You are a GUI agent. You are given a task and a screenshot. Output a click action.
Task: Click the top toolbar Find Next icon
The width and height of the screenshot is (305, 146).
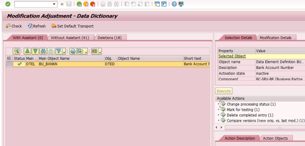(x=116, y=4)
